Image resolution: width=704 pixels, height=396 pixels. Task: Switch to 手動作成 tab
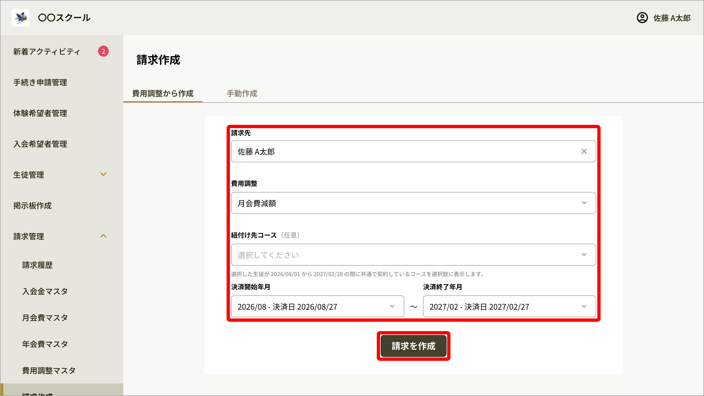coord(242,94)
